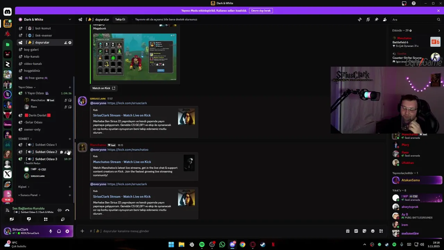Collapse the SOHBET category
This screenshot has height=250, width=444.
point(25,139)
